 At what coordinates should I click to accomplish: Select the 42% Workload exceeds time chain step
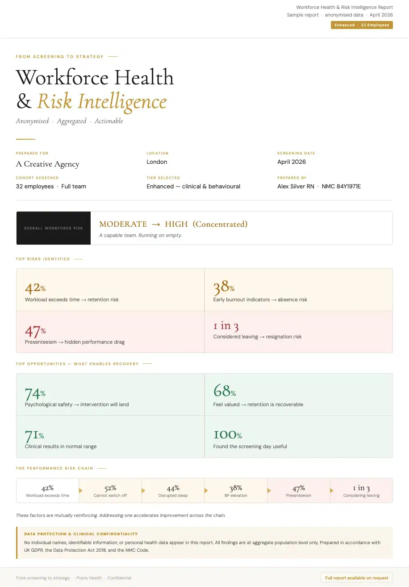click(x=48, y=491)
